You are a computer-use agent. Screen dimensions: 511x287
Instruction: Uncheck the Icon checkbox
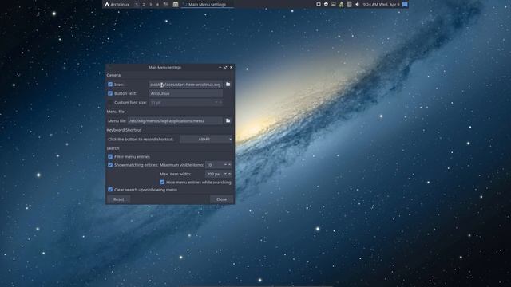point(110,85)
